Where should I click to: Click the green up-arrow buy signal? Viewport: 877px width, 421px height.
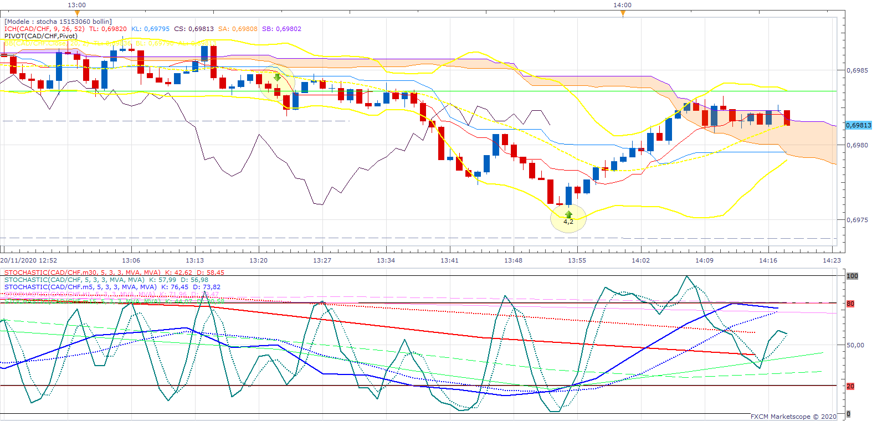[568, 214]
